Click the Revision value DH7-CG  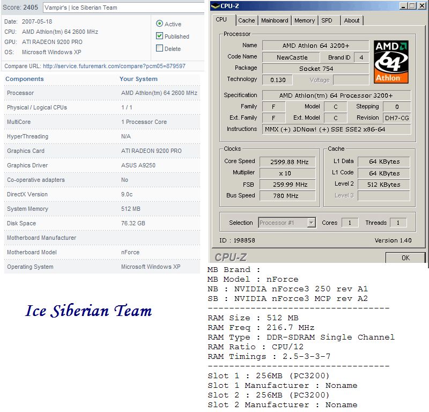[x=397, y=117]
